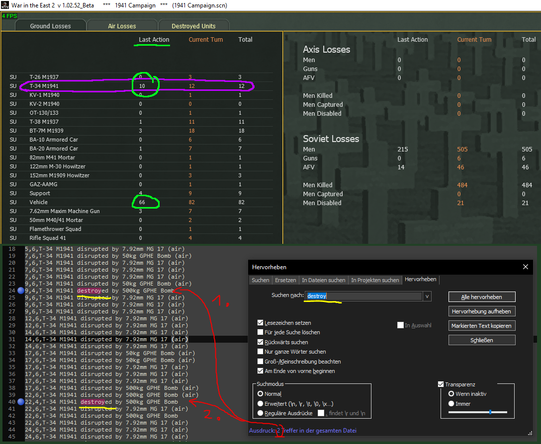This screenshot has width=541, height=444.
Task: Switch to the Ground Losses tab
Action: coord(50,26)
